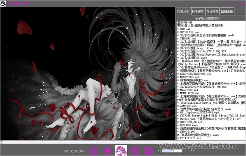Screen dimensions: 246x156
Task: Click the 00:00/00:00 time display
Action: [x=74, y=151]
